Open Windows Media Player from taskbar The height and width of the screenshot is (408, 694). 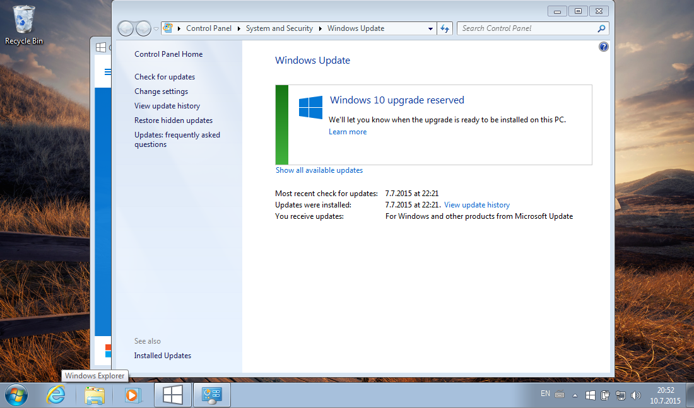pos(132,395)
